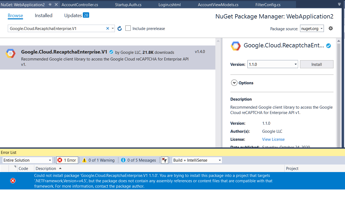Switch to AccountViewModels.cs tab
Image resolution: width=345 pixels, height=209 pixels.
218,5
